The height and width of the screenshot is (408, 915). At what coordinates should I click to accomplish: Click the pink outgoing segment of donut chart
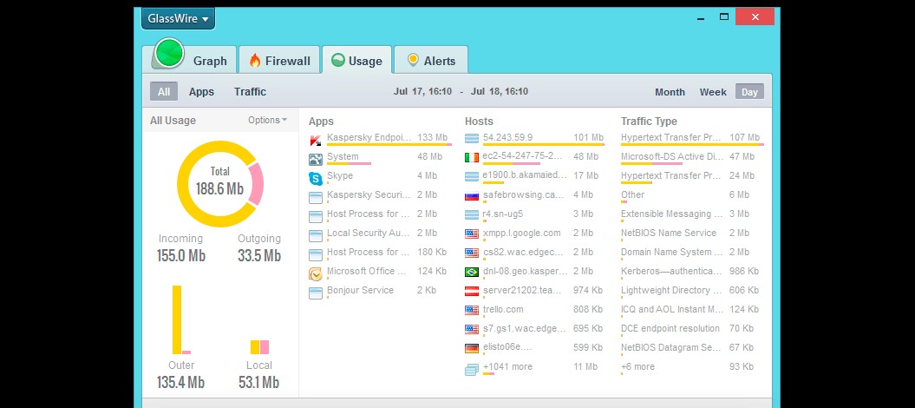pos(256,184)
